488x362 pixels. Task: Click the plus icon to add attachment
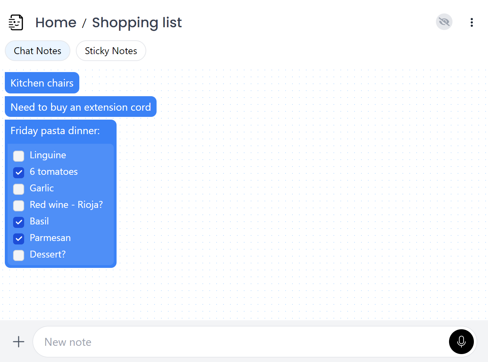tap(19, 342)
